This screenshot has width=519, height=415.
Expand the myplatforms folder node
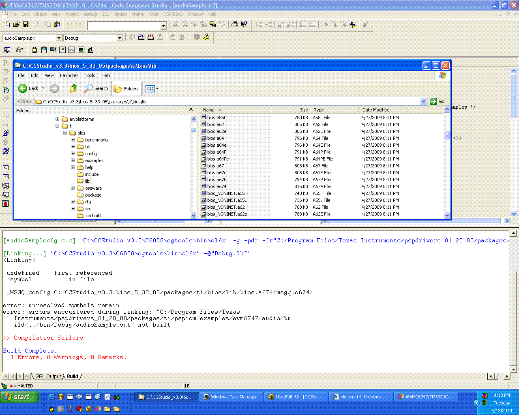tap(57, 119)
